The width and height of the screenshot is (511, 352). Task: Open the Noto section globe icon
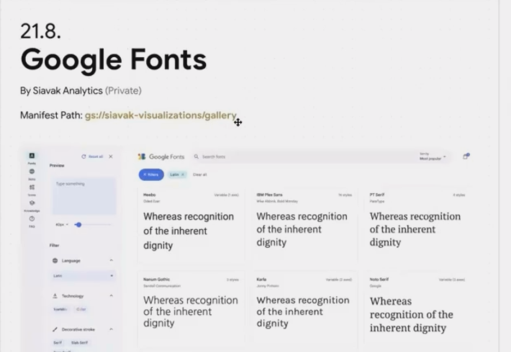tap(32, 171)
